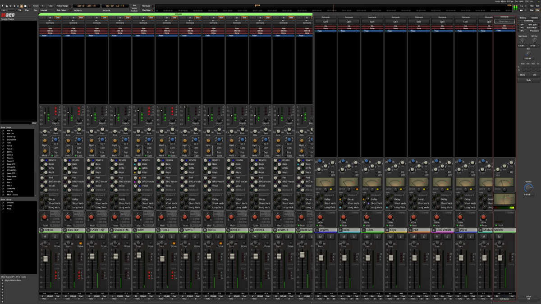Click the Drums mixbus fader
The image size is (541, 304).
(x=321, y=258)
